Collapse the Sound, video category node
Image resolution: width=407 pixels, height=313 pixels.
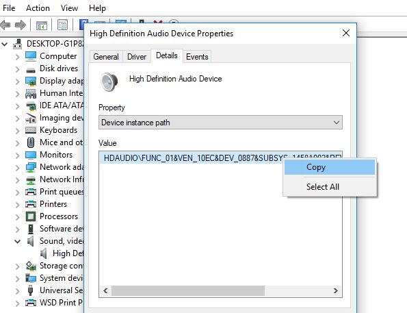click(x=17, y=242)
